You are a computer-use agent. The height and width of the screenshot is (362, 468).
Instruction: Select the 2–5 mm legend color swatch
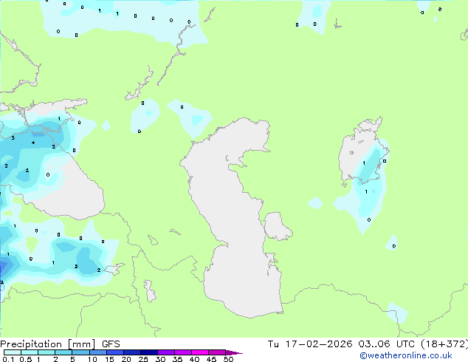(x=63, y=352)
